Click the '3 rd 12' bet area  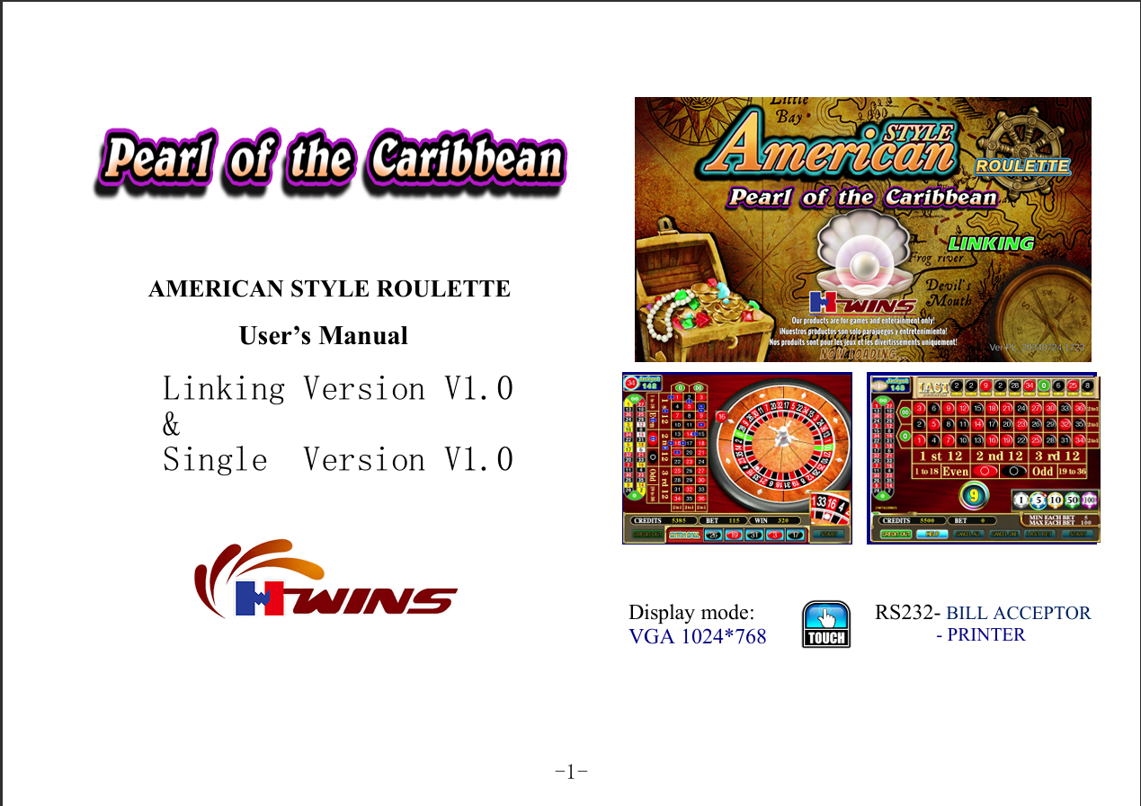pyautogui.click(x=1057, y=456)
